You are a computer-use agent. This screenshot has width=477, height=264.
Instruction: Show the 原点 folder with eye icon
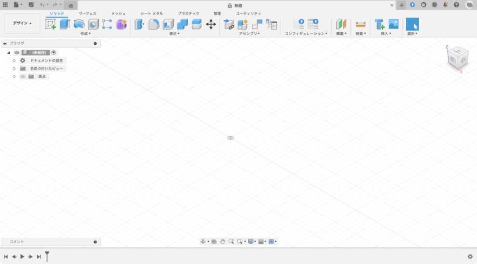click(23, 76)
